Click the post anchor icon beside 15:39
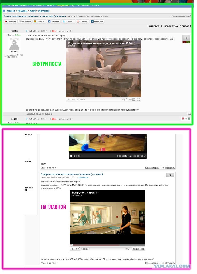Image resolution: width=197 pixels, height=274 pixels. [x=27, y=31]
